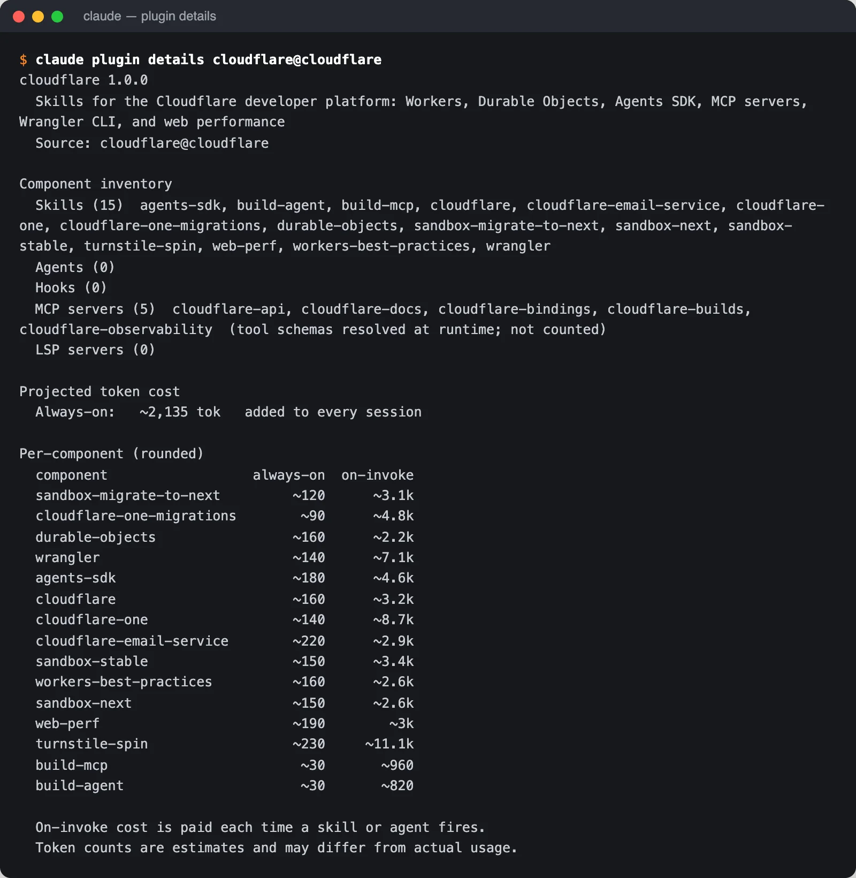Click the on-invoke value '~960'
The height and width of the screenshot is (878, 856).
398,766
